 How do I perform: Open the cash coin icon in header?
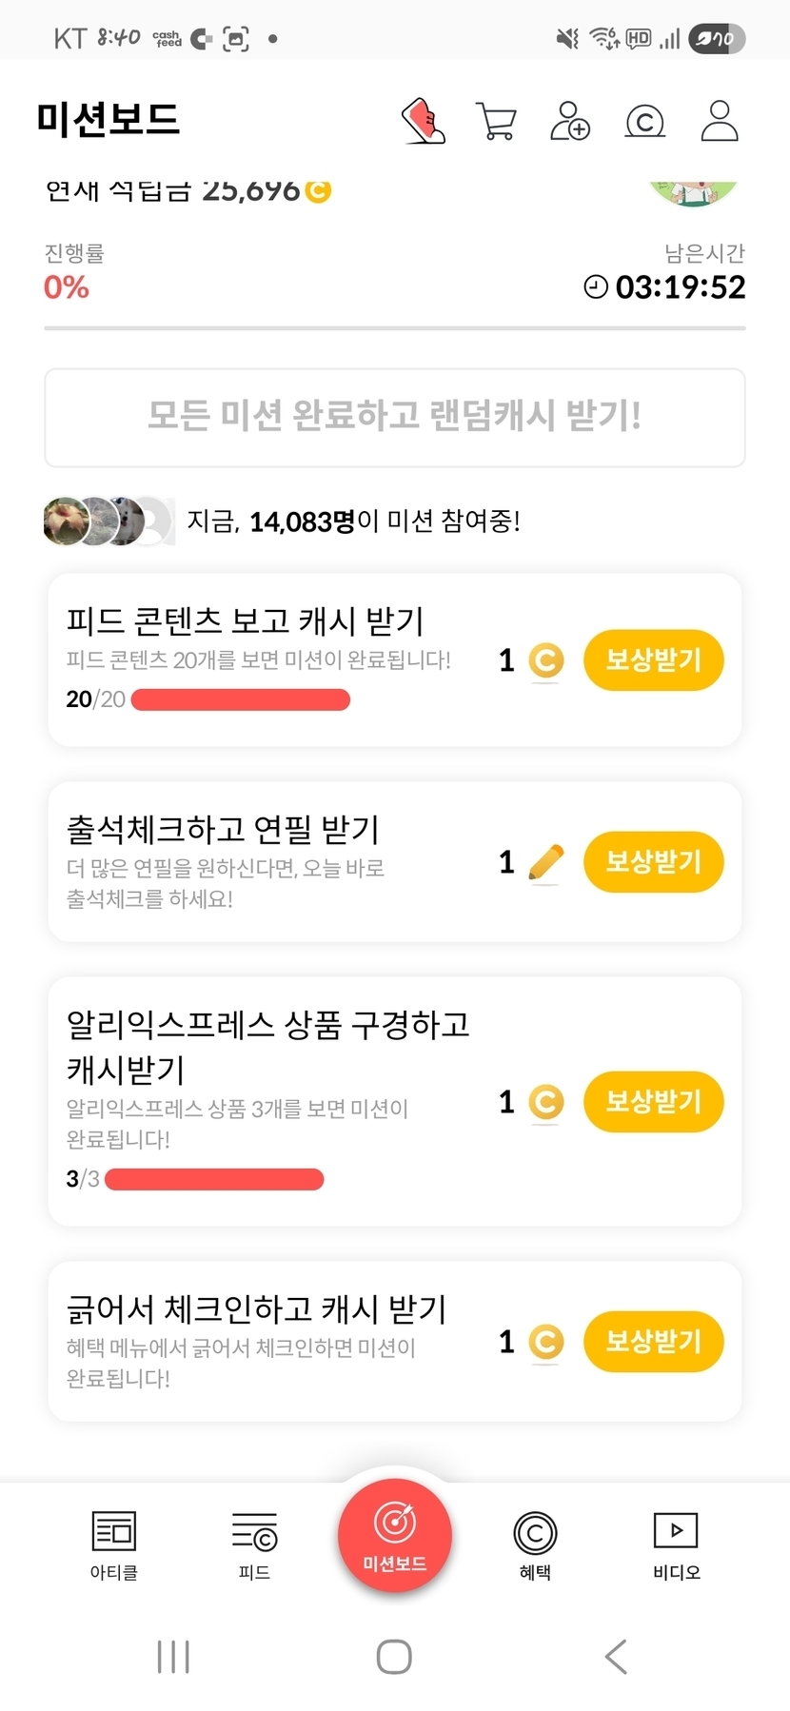644,122
